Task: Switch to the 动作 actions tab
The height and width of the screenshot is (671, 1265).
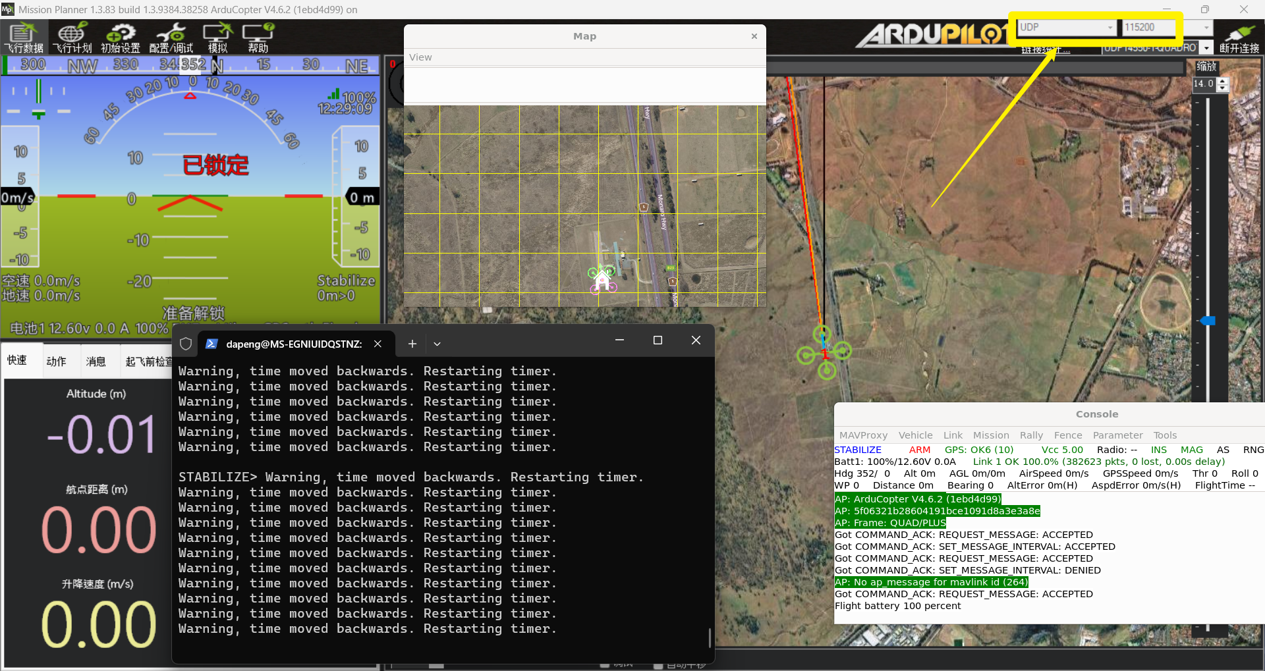Action: (x=56, y=362)
